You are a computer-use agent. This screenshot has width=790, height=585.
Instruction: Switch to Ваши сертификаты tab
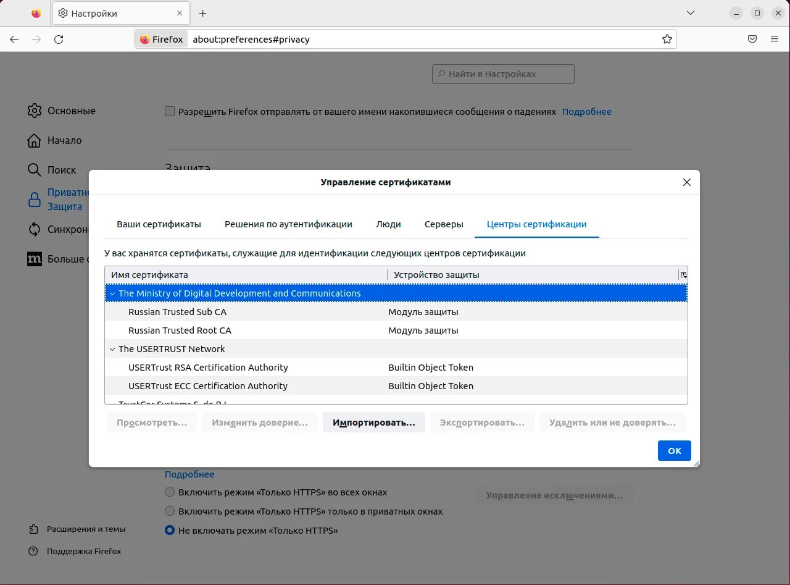pos(159,224)
